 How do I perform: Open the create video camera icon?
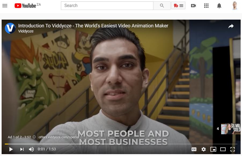(193, 6)
